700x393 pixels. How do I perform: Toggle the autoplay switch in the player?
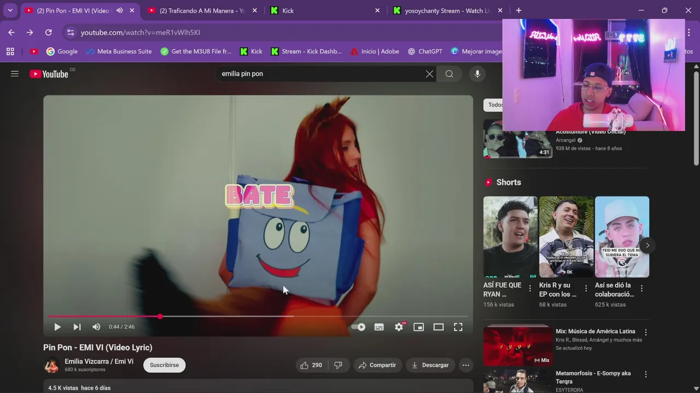coord(358,327)
